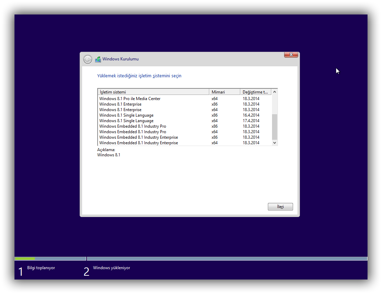
Task: Click the Windows Kurulumu setup icon
Action: [98, 59]
